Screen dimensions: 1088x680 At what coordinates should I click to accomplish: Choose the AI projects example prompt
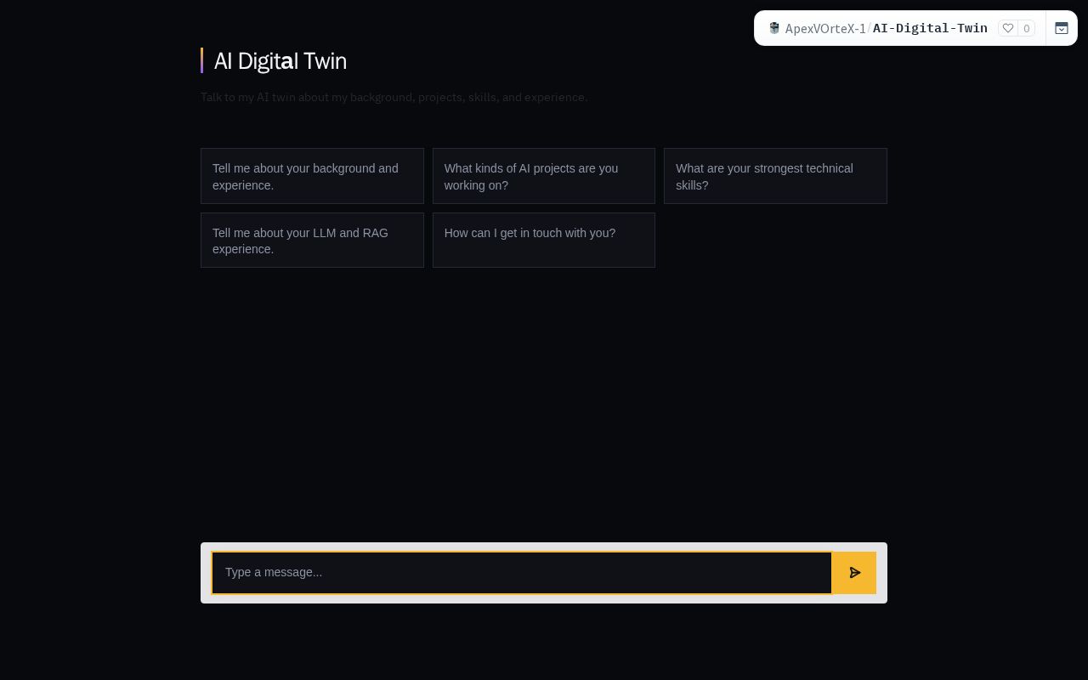click(x=544, y=176)
